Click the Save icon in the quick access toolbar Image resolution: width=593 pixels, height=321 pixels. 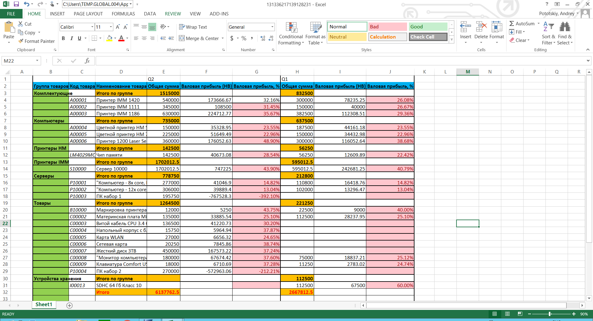(16, 4)
